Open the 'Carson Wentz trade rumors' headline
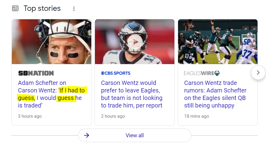 215,94
